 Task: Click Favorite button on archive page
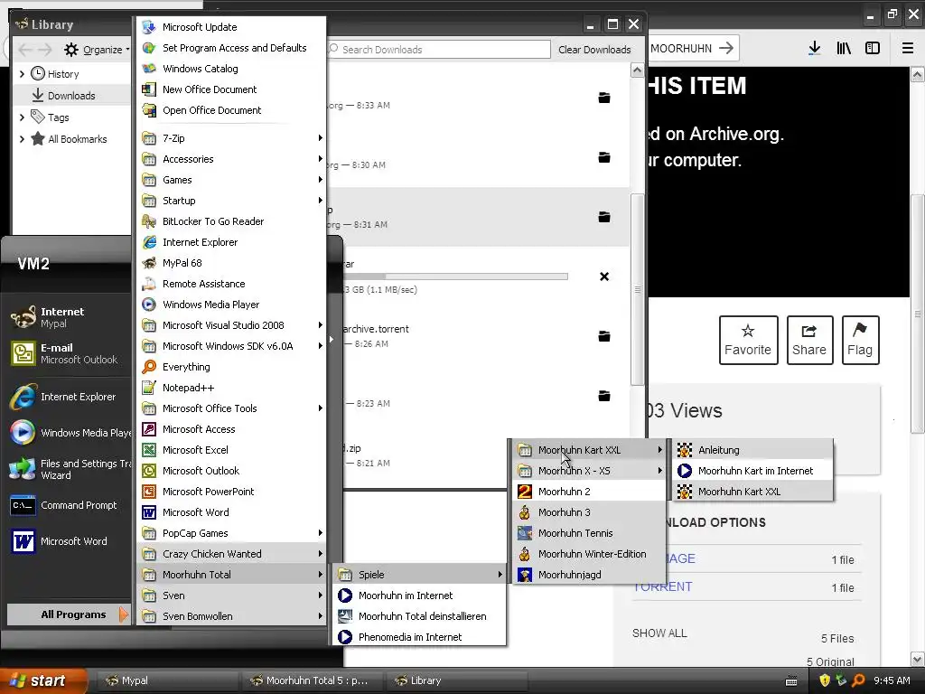748,340
